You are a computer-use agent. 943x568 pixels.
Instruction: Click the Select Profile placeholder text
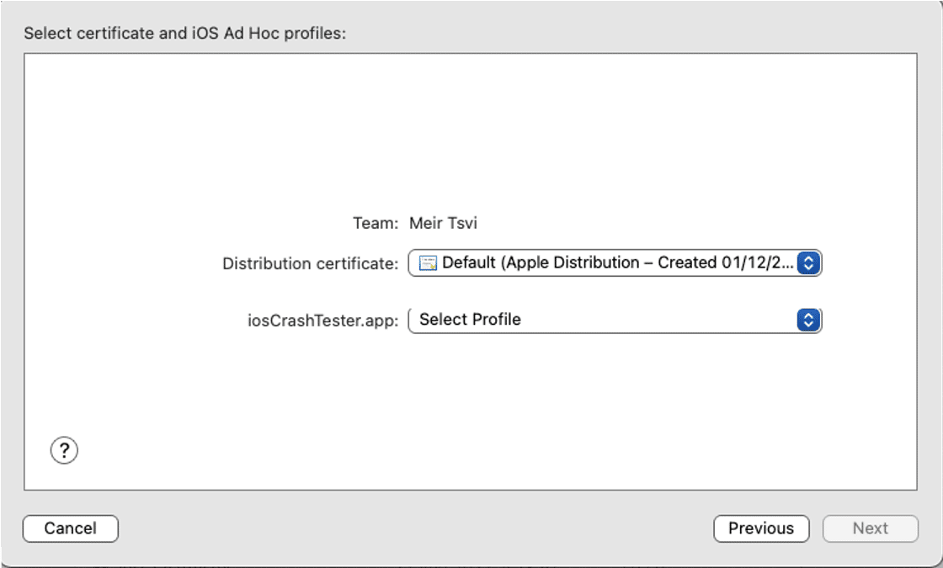click(471, 319)
